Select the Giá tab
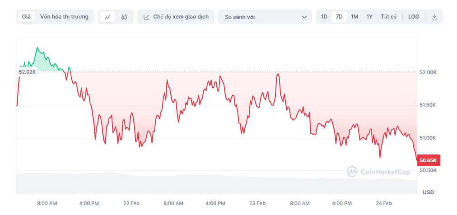This screenshot has width=457, height=215. [26, 17]
